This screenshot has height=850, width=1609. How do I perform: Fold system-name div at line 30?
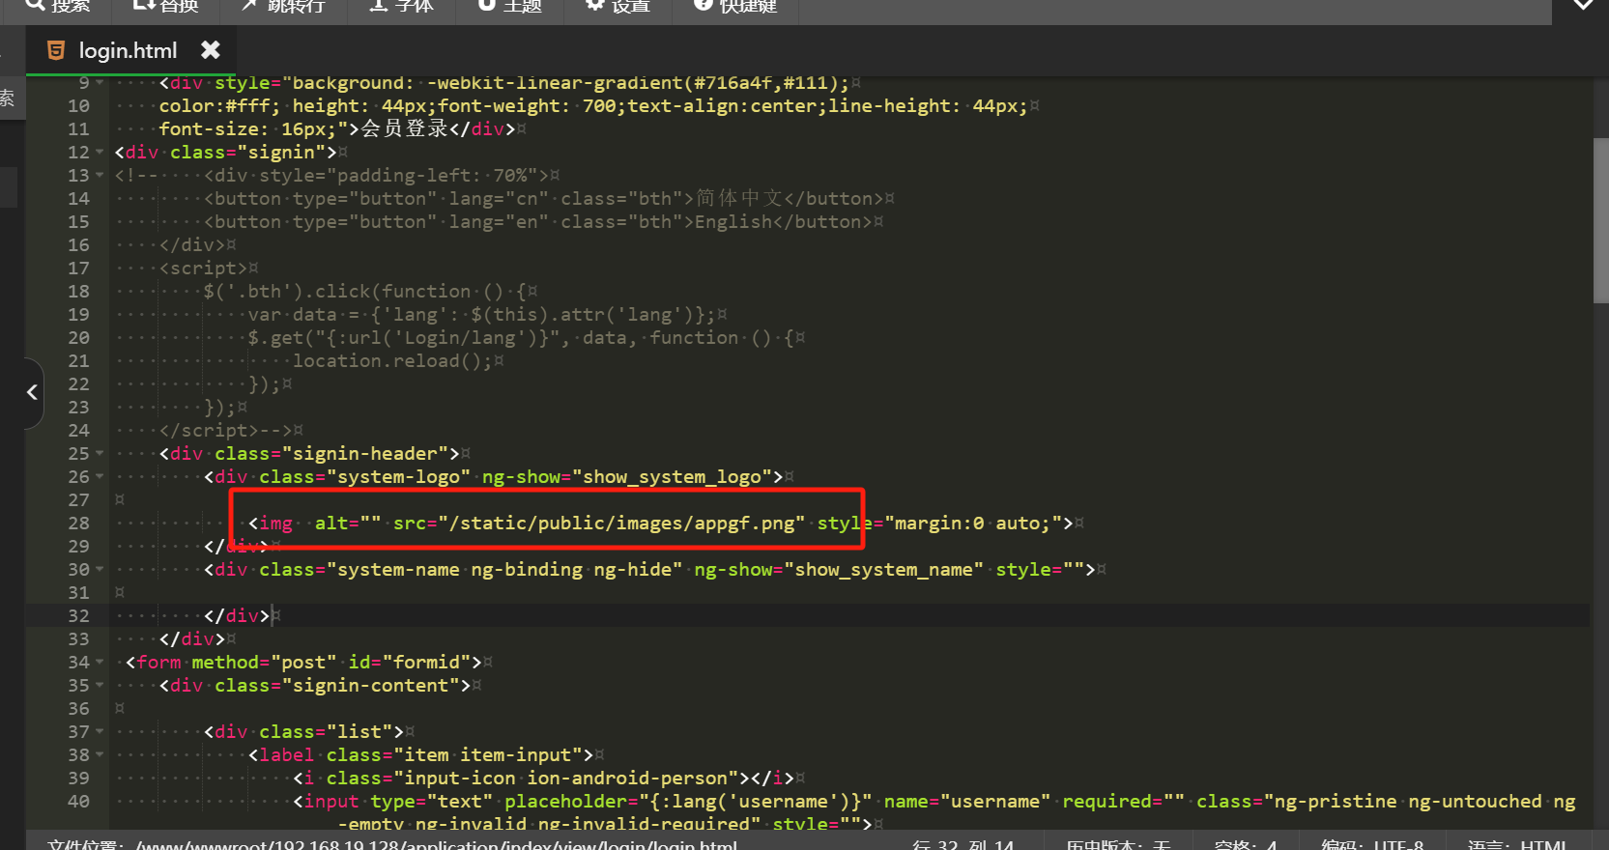tap(100, 570)
